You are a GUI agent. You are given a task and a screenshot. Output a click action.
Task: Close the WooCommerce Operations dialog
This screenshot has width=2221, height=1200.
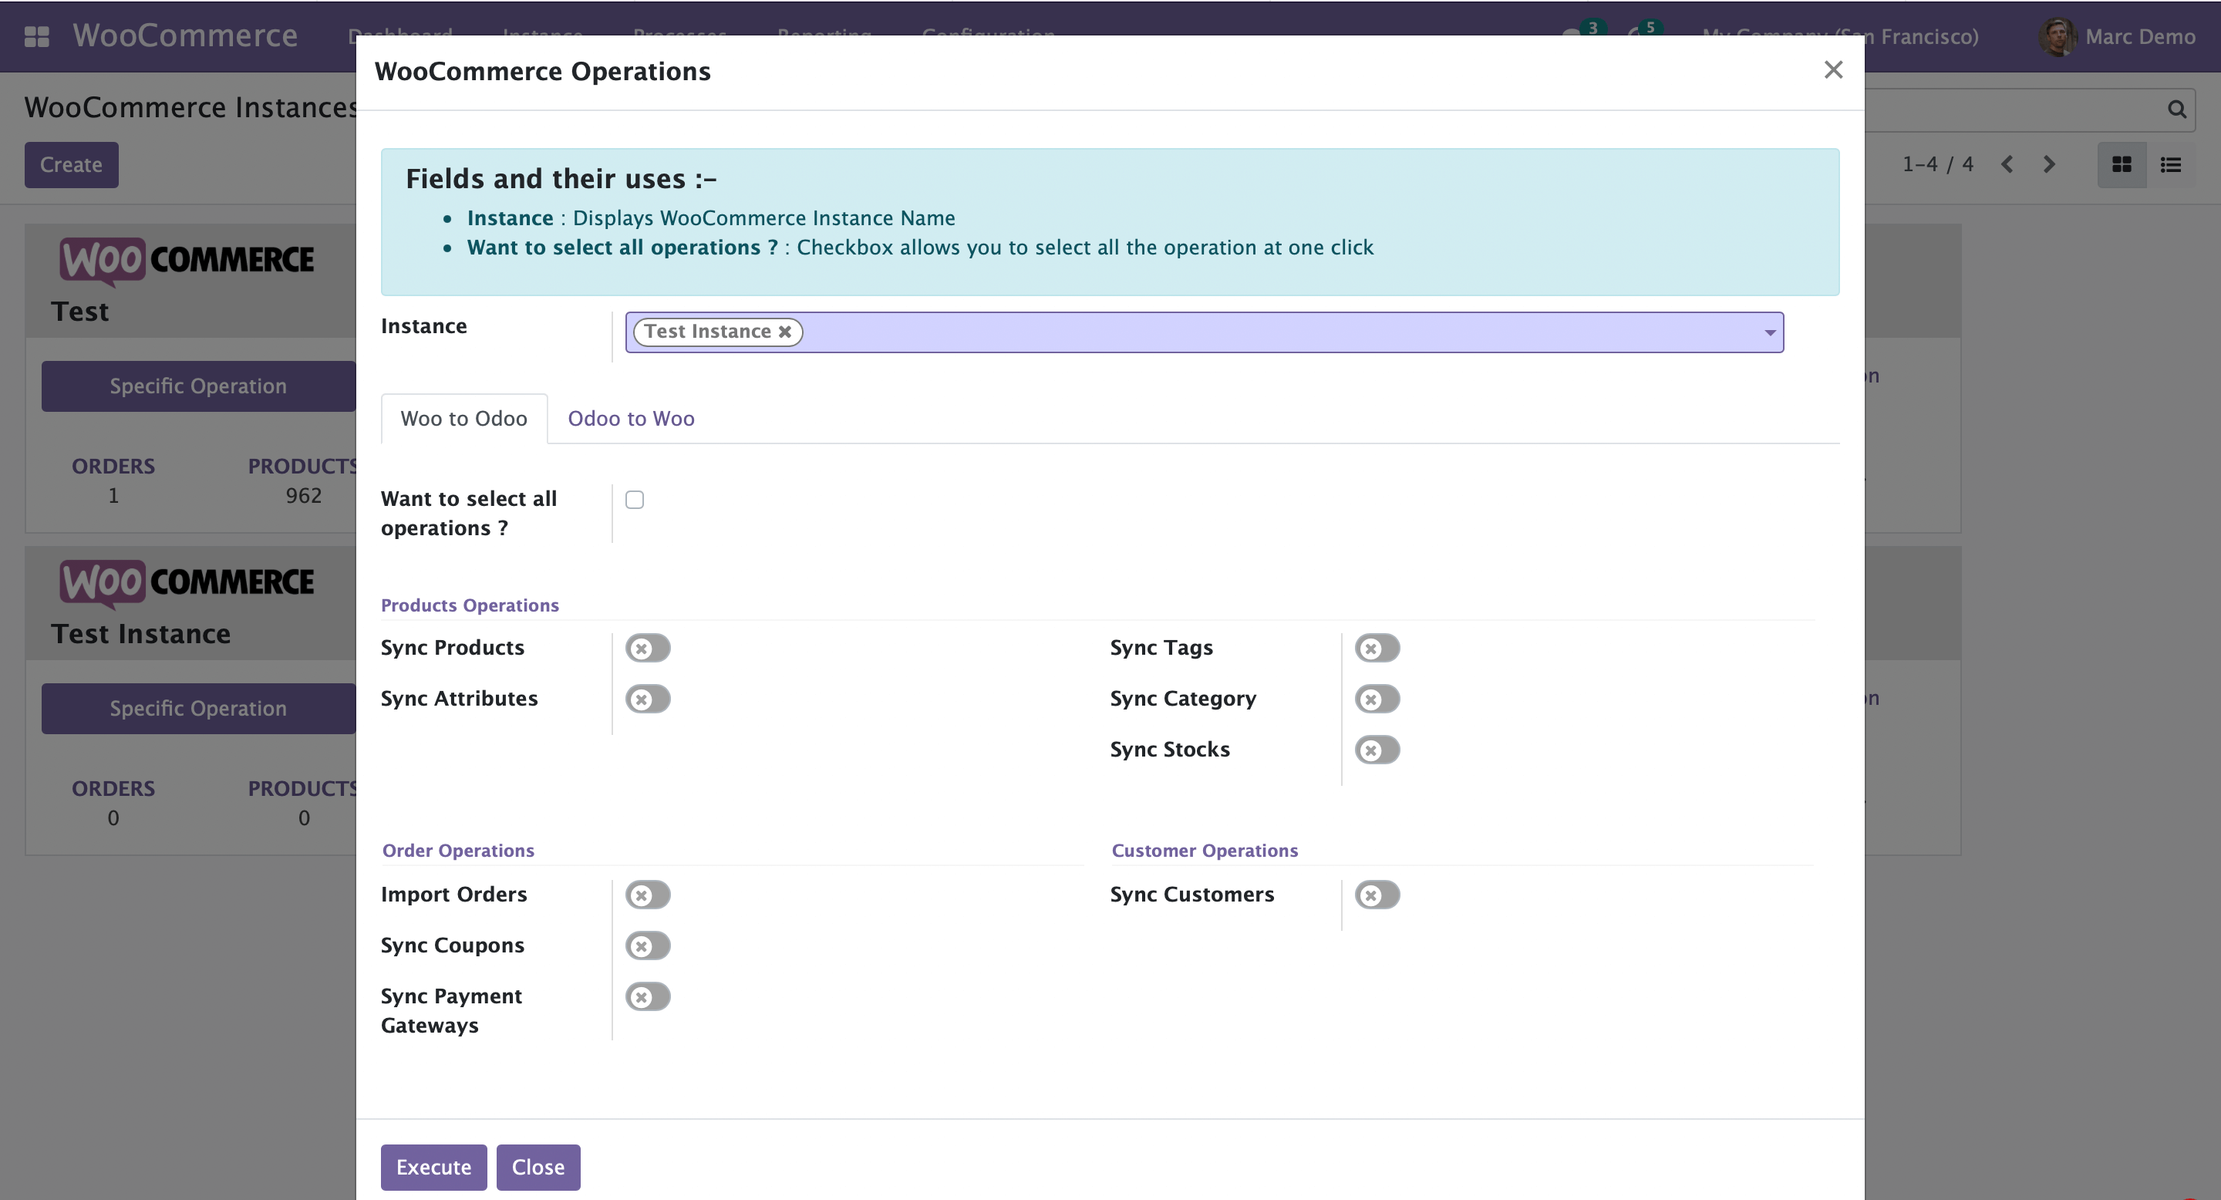[1833, 70]
